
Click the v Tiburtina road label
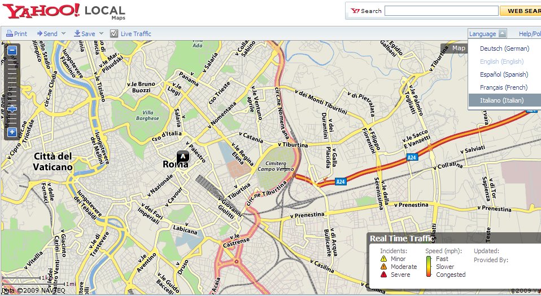pyautogui.click(x=293, y=145)
